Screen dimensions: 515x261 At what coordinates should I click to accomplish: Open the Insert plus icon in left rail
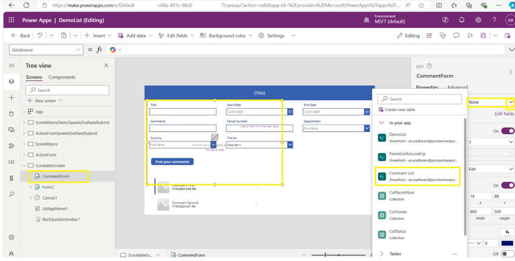coord(12,98)
